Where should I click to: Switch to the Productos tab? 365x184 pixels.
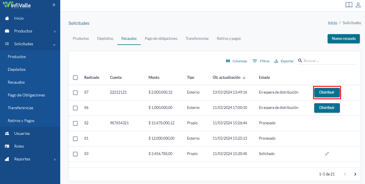point(81,38)
